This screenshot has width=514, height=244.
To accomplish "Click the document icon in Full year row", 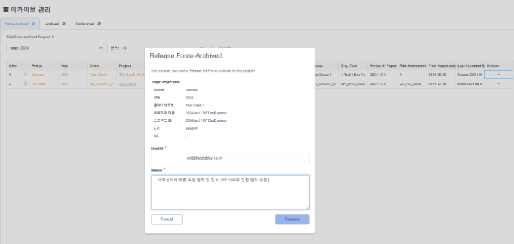I will (25, 84).
